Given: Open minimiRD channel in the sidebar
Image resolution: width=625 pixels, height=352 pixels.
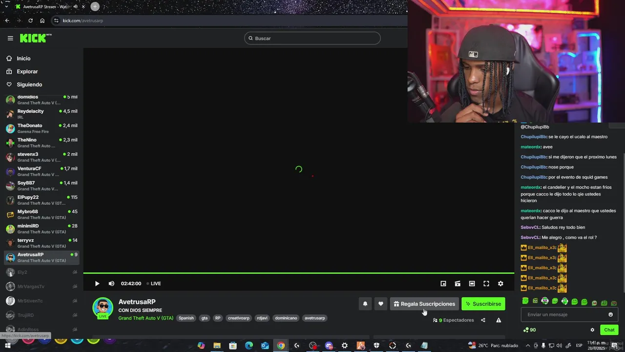Looking at the screenshot, I should click(x=41, y=229).
